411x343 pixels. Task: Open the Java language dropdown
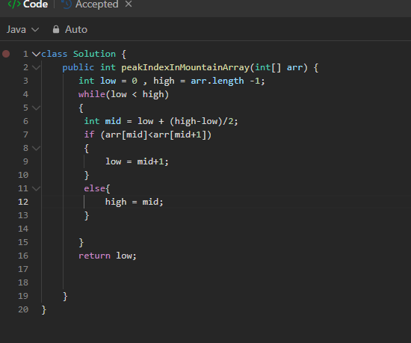point(23,29)
